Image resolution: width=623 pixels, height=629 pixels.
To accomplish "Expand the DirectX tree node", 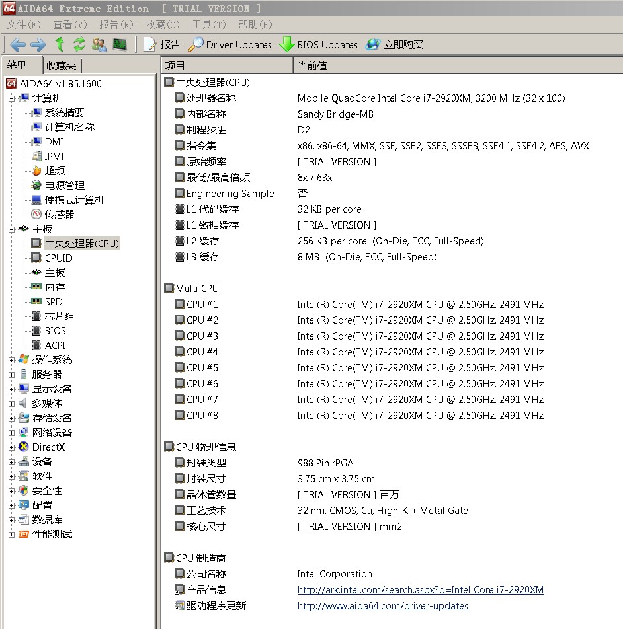I will click(x=12, y=447).
